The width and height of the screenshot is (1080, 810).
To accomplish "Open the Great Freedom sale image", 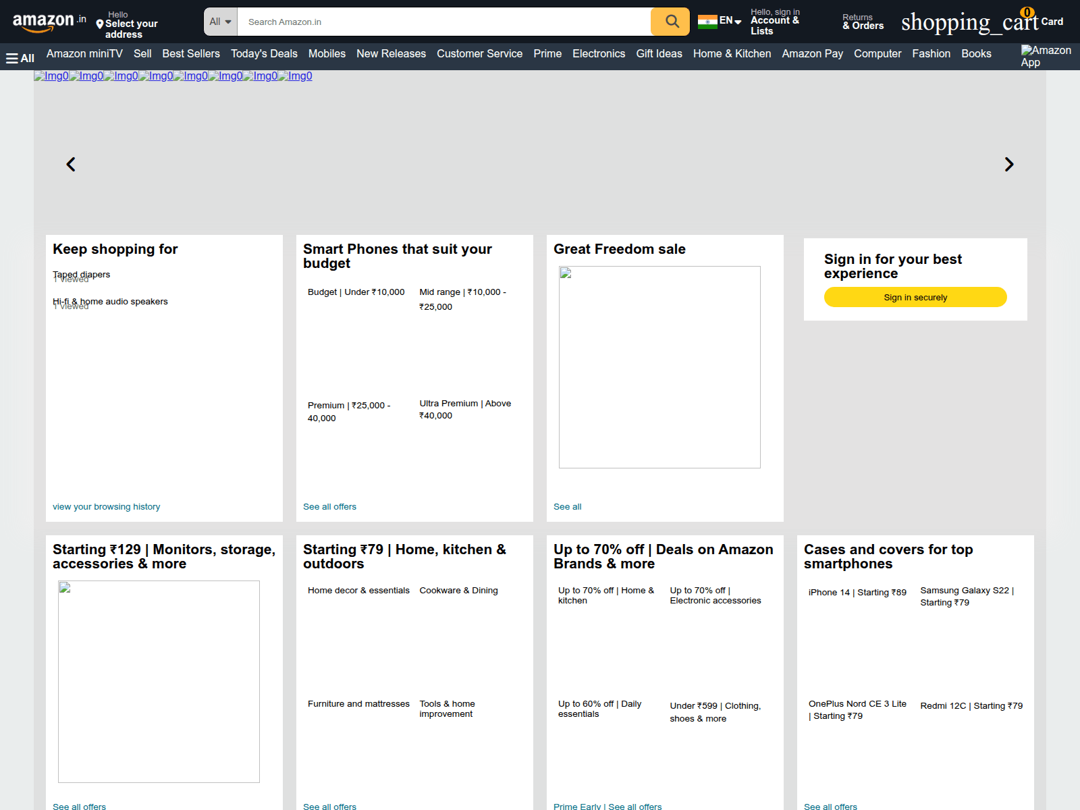I will [x=659, y=367].
